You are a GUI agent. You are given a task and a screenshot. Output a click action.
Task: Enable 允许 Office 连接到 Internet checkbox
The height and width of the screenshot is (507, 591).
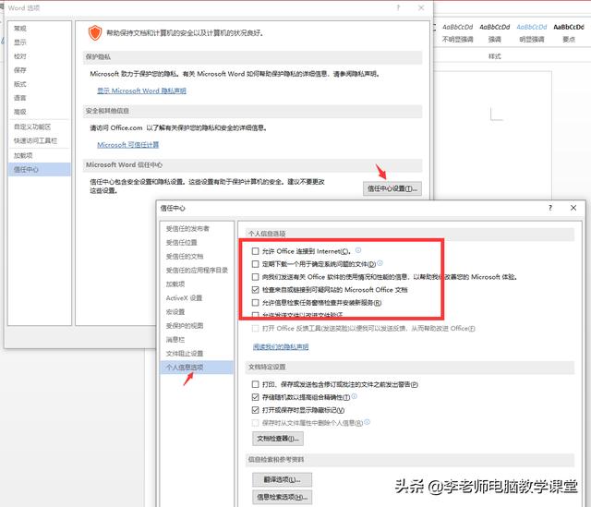(256, 251)
